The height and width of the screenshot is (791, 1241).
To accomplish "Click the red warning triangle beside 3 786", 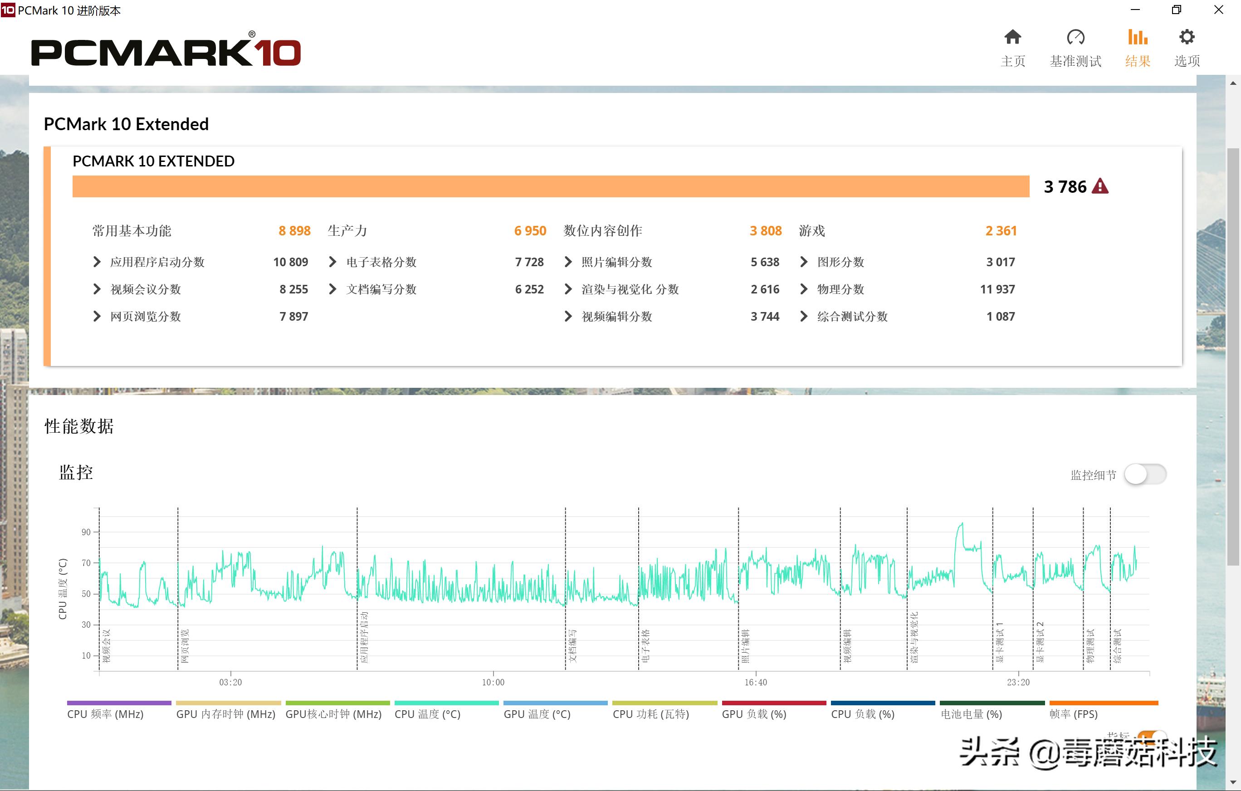I will (1100, 186).
